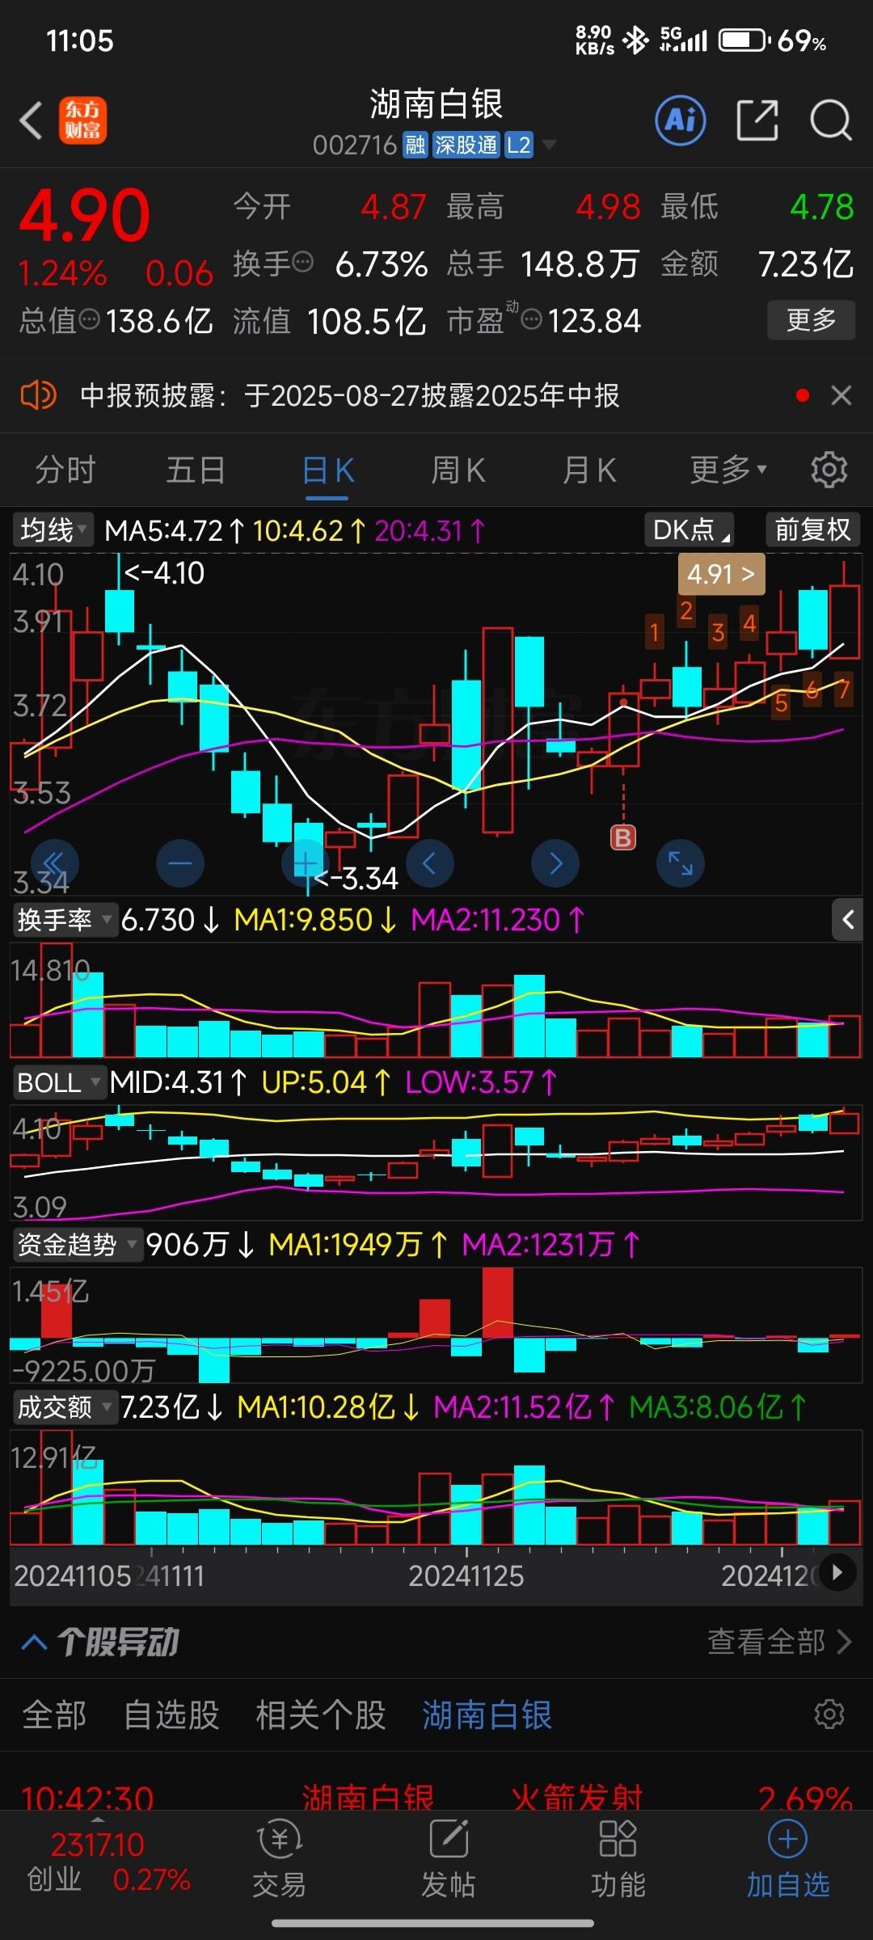
Task: Move chart left with left arrow
Action: (x=429, y=863)
